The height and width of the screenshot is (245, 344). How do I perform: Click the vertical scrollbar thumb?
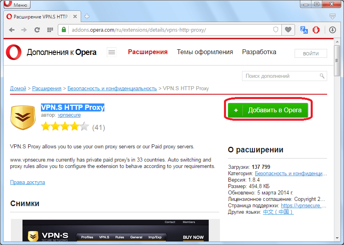337,61
